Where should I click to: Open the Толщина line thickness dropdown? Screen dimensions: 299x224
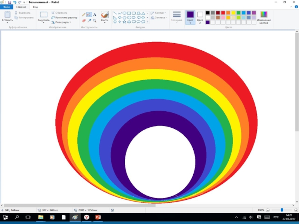[177, 17]
